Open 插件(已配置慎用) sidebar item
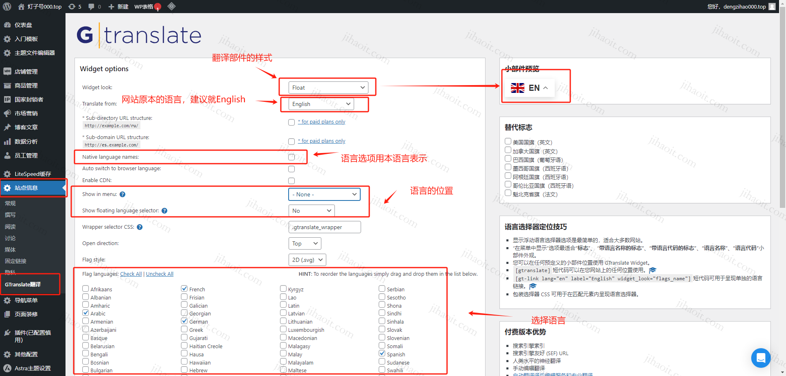The image size is (786, 376). [33, 336]
